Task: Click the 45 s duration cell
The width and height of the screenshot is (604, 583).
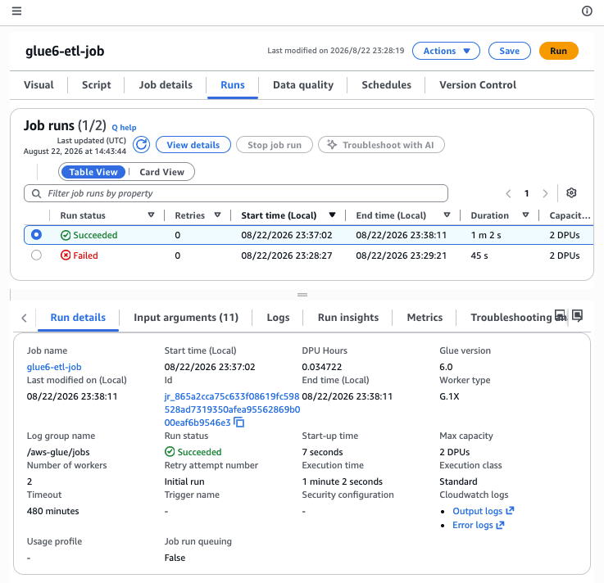Action: (x=479, y=255)
